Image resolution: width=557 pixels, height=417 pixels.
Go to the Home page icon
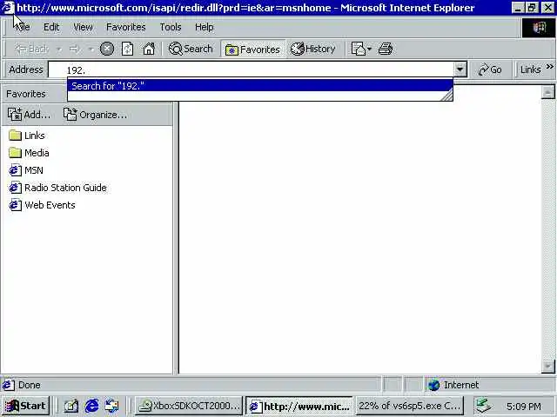(149, 49)
